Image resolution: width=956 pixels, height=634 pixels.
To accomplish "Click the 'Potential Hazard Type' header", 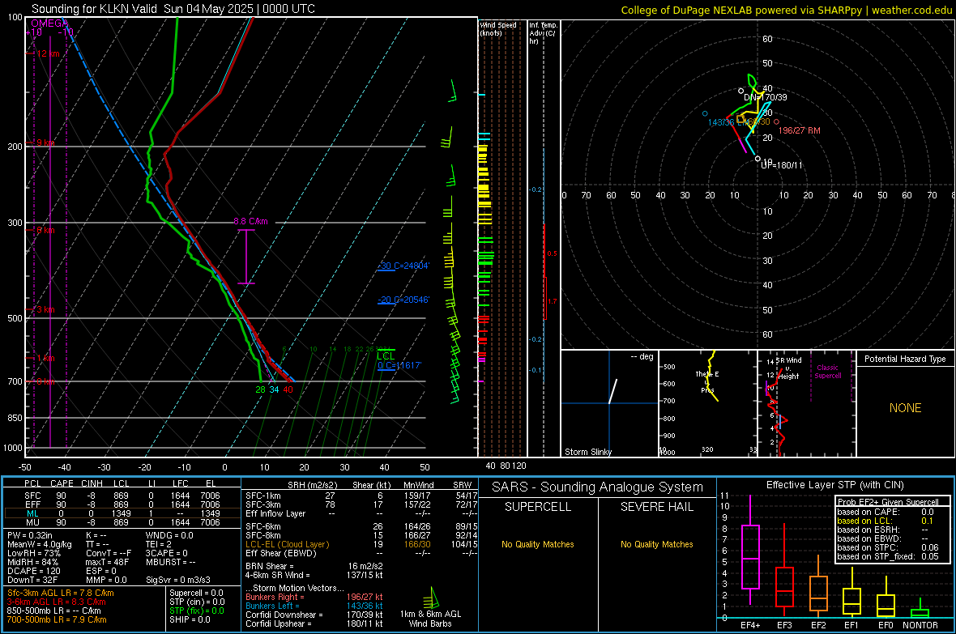I will [x=905, y=359].
